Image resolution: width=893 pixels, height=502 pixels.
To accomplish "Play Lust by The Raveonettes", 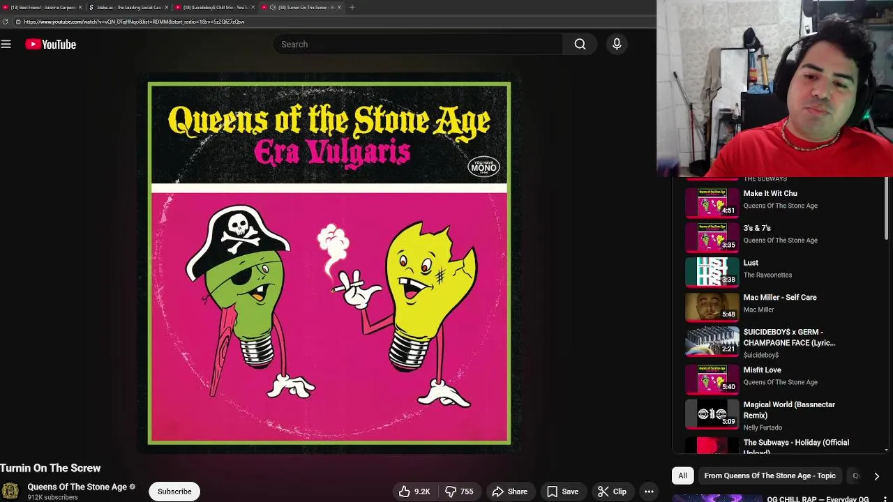I will [x=751, y=262].
